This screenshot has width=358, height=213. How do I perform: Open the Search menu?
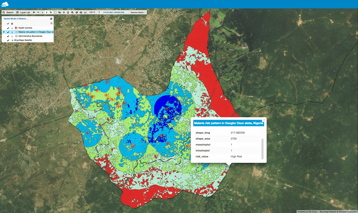pos(8,12)
